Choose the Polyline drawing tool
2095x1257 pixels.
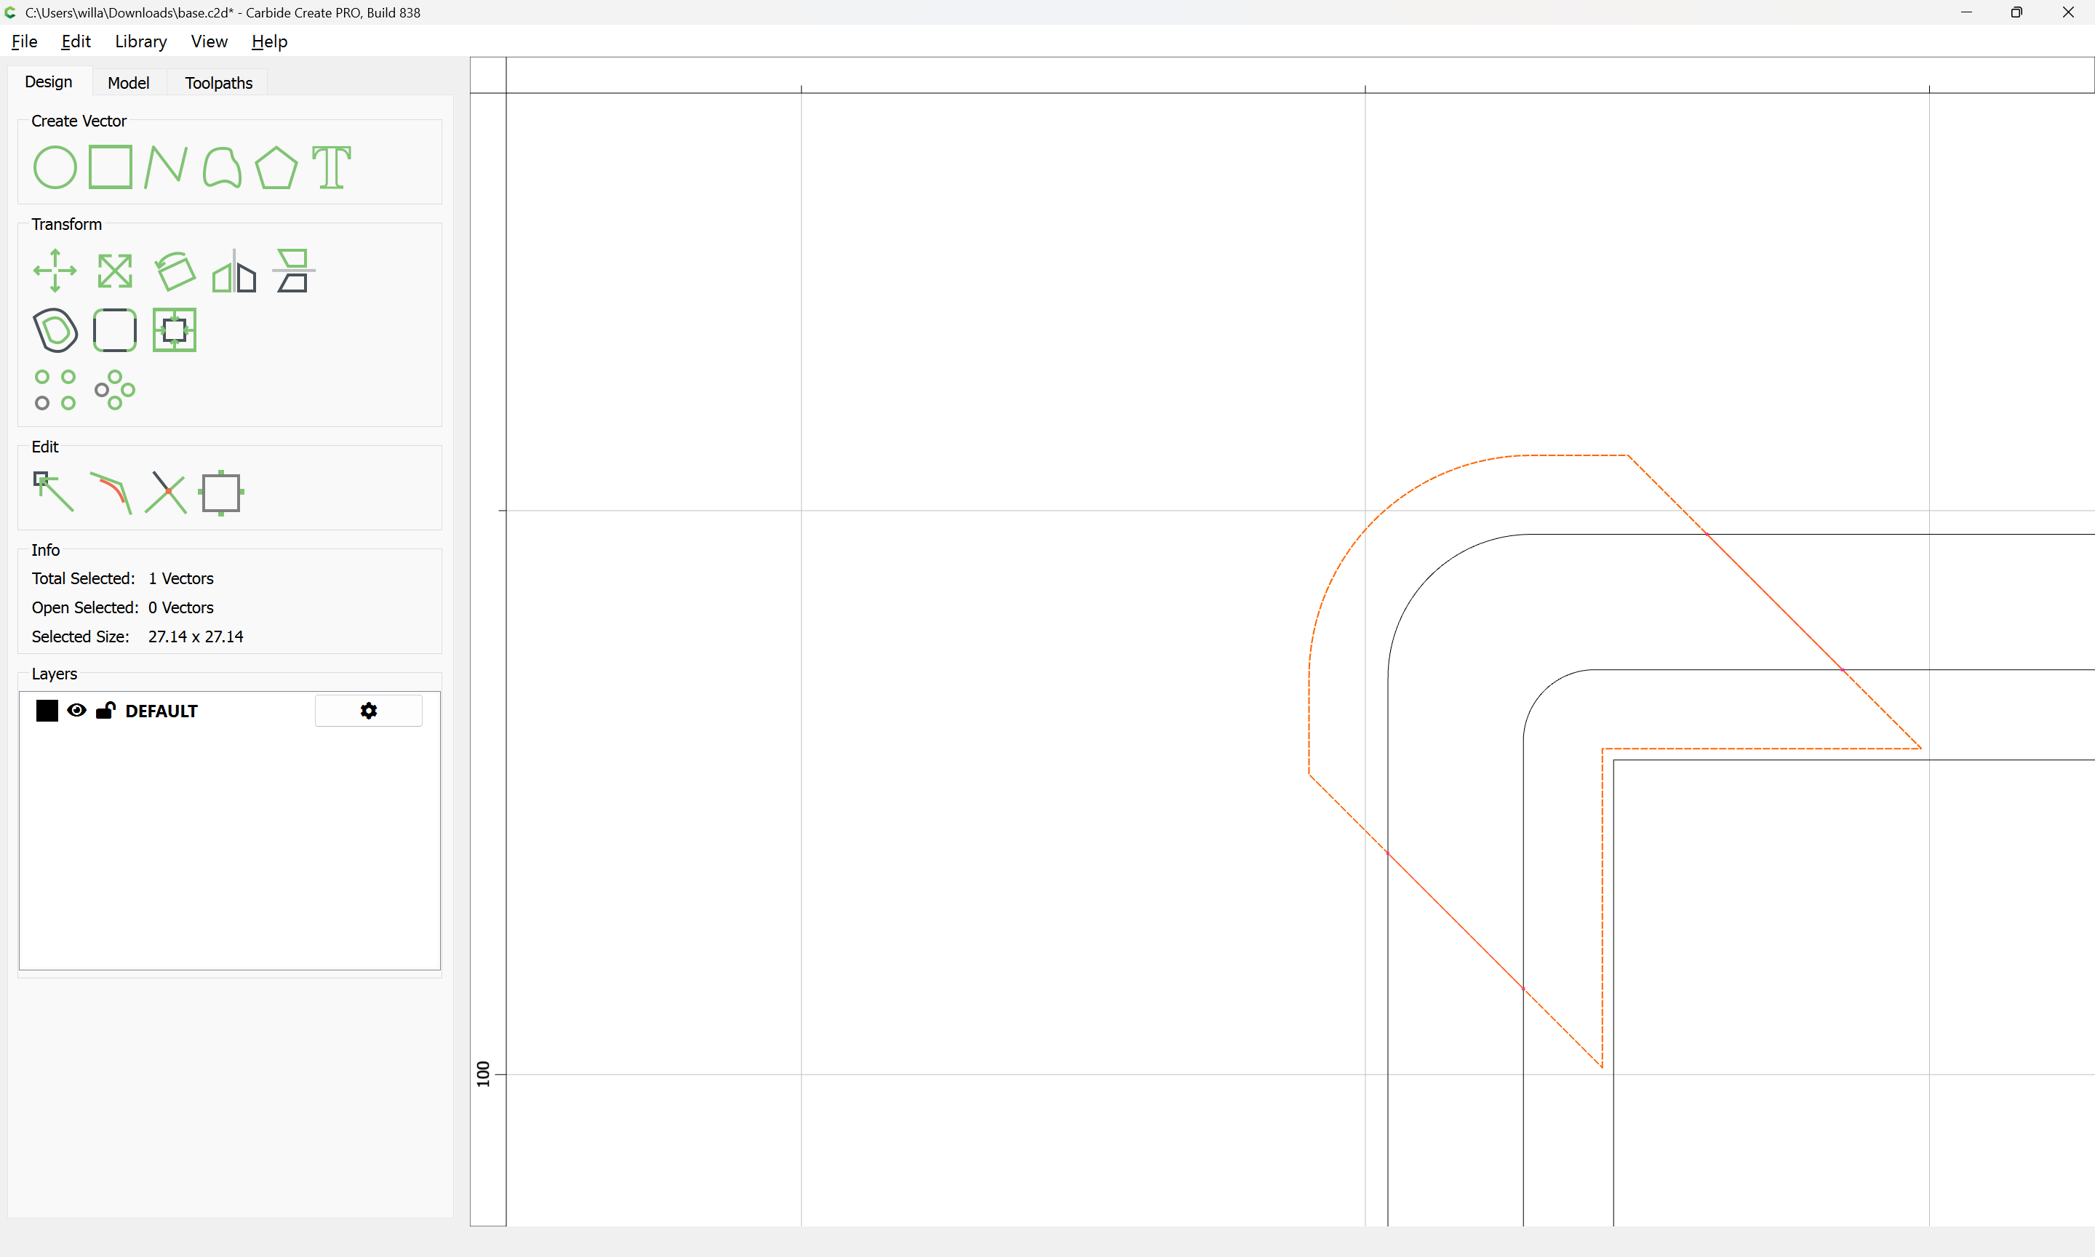pos(165,167)
